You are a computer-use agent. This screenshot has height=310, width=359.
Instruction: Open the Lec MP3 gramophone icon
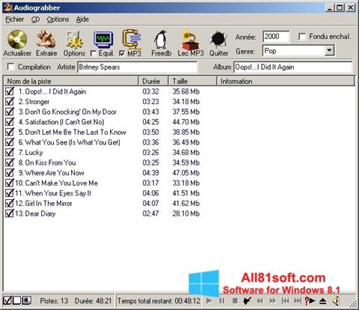pyautogui.click(x=191, y=40)
